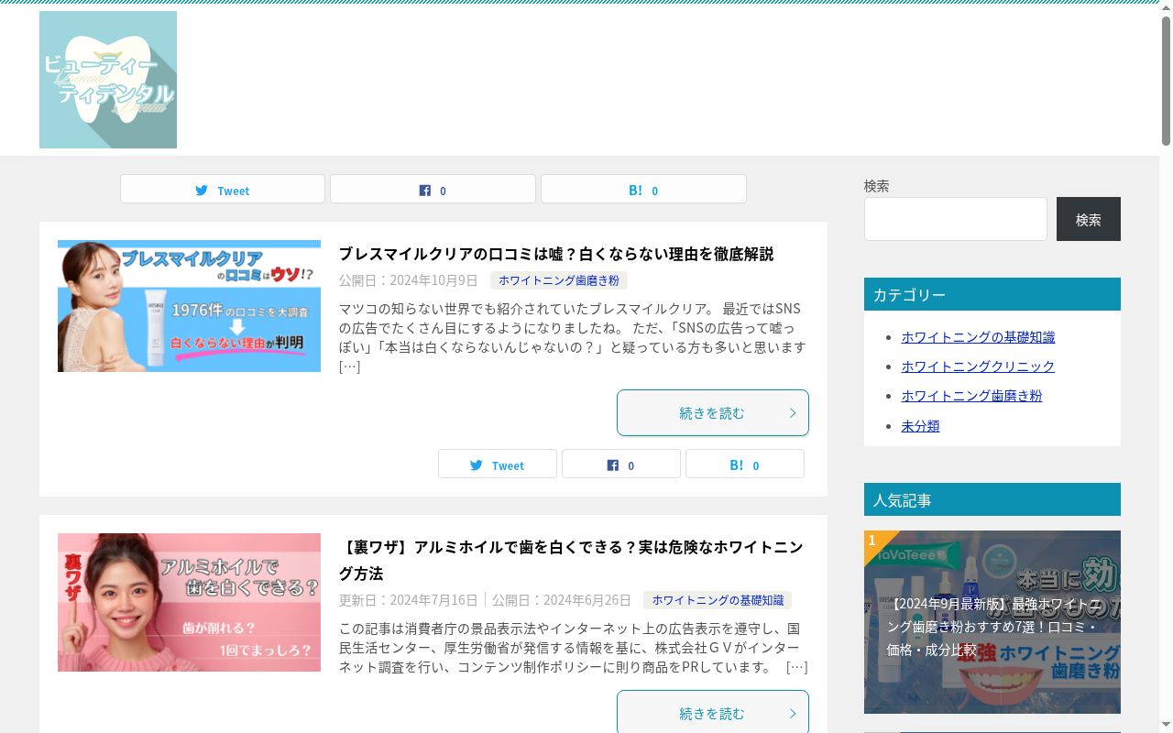Share page via top Tweet button
The height and width of the screenshot is (733, 1173).
coord(223,190)
